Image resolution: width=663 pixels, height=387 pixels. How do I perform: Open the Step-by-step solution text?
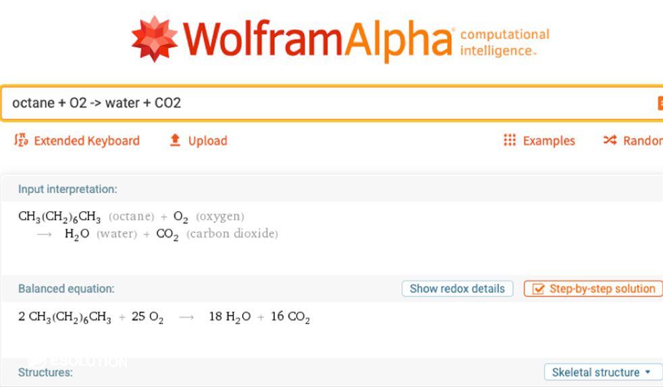point(602,288)
